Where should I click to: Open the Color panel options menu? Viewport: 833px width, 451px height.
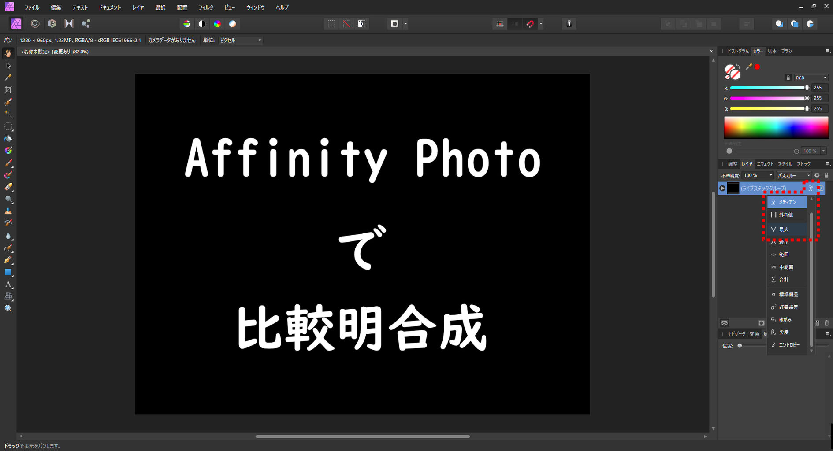pyautogui.click(x=827, y=51)
